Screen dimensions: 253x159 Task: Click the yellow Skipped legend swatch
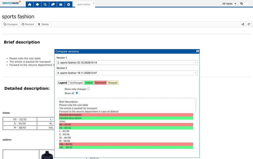[x=113, y=83]
